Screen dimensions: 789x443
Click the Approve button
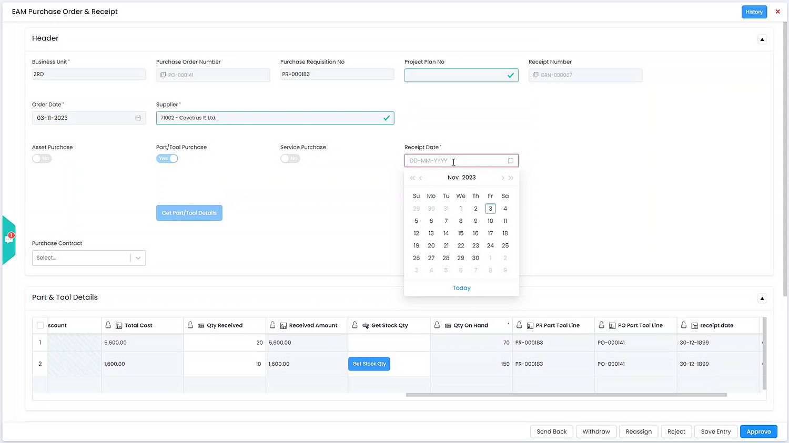pos(758,431)
